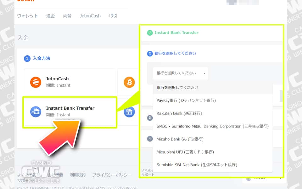
Task: Click the step 2 銀行を選択してください heading
Action: pyautogui.click(x=175, y=54)
